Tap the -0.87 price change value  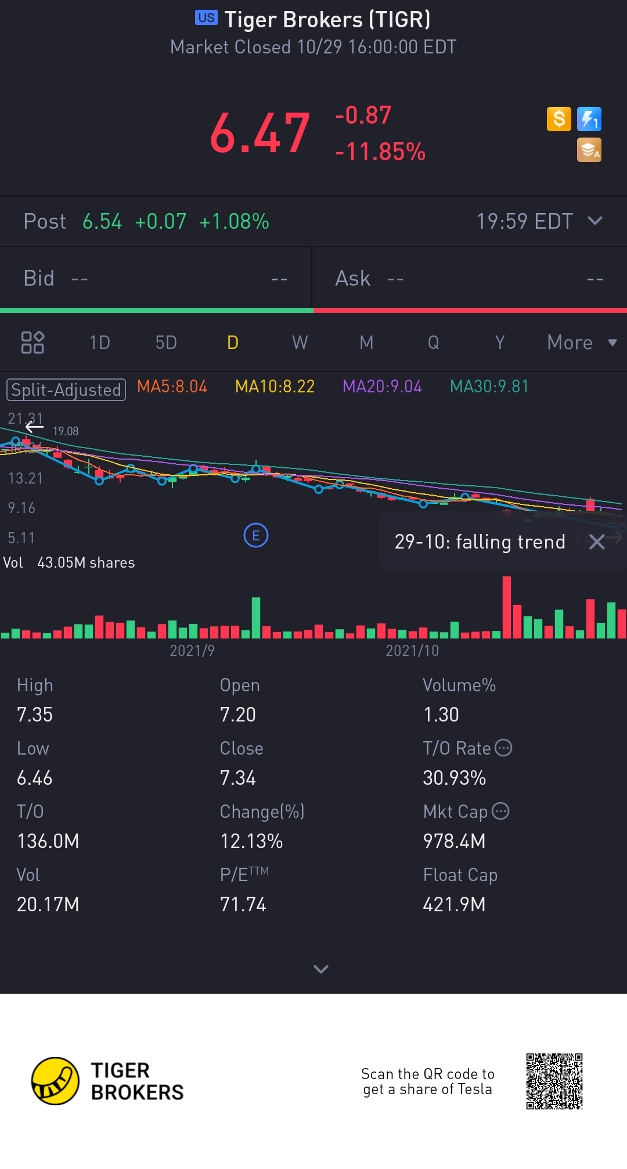(x=363, y=115)
